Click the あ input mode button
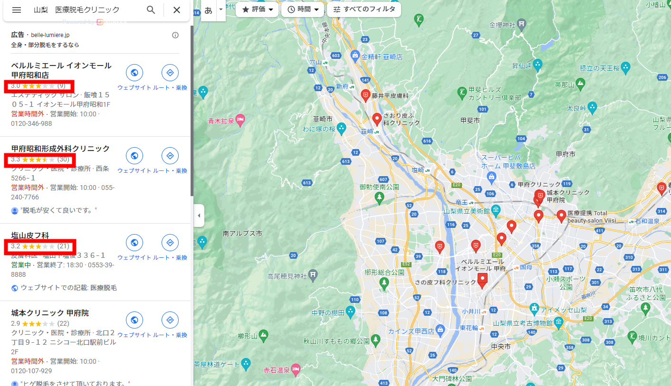 click(208, 10)
